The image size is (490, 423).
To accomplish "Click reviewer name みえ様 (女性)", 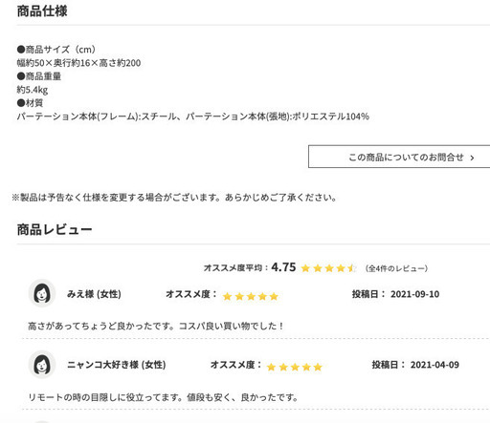I will pyautogui.click(x=94, y=294).
